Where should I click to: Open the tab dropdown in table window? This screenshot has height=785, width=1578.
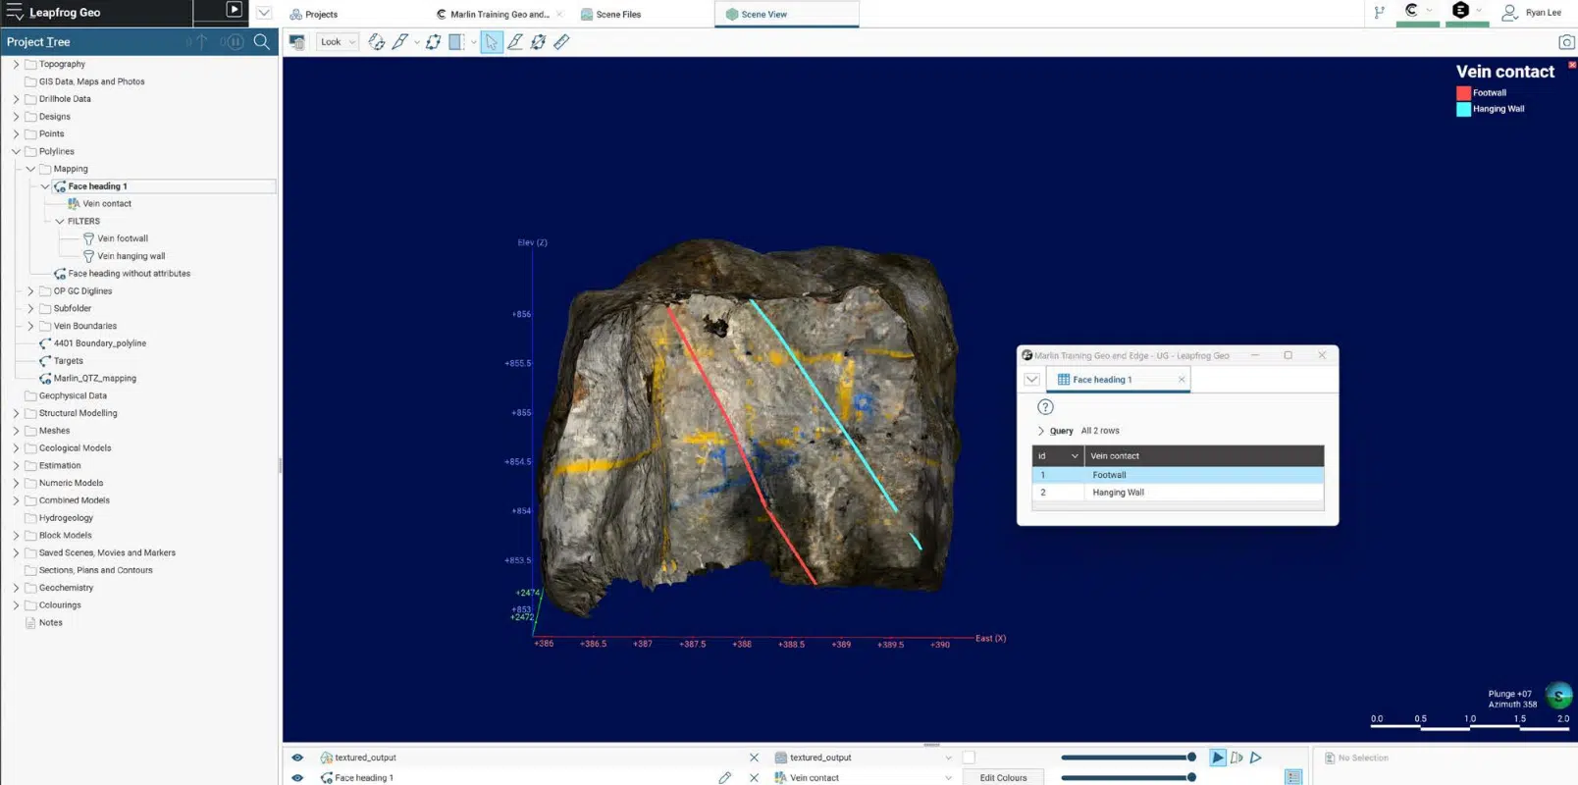tap(1031, 380)
